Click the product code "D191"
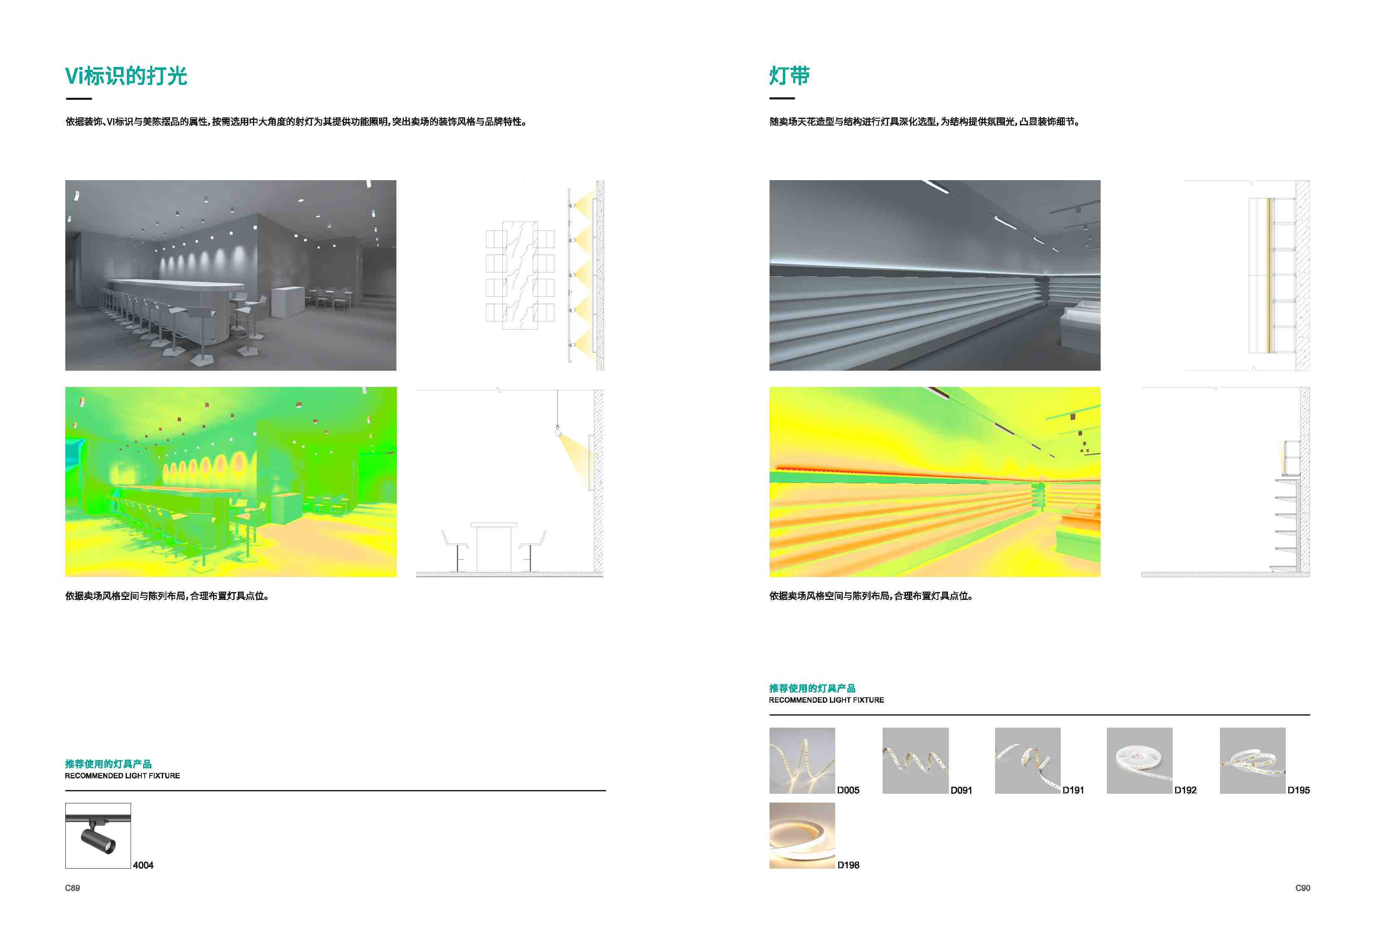 tap(1074, 790)
